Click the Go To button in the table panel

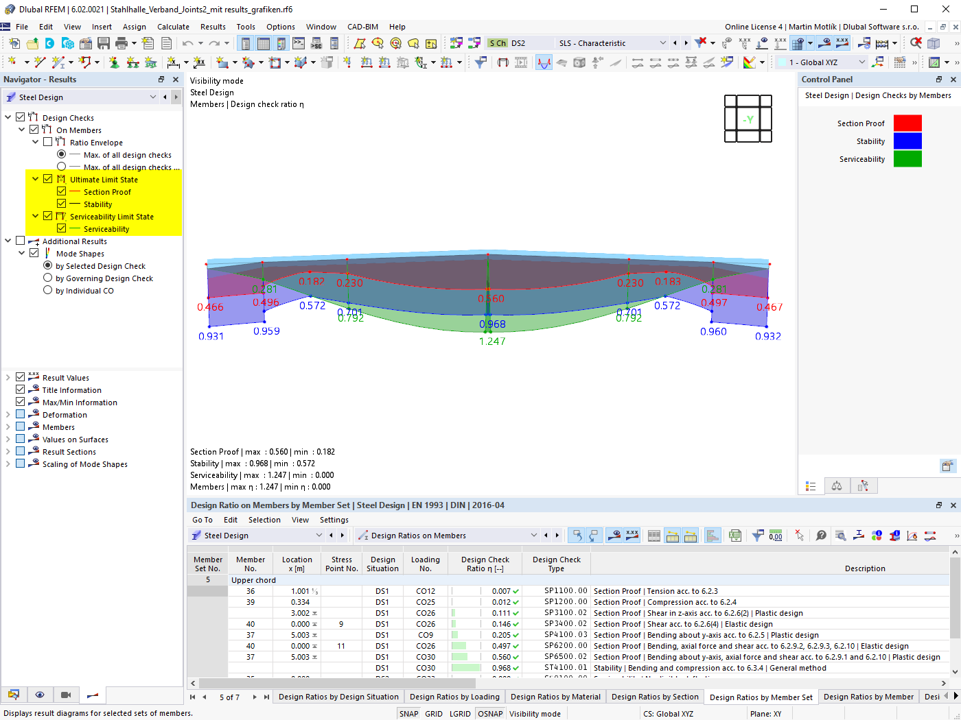tap(202, 520)
